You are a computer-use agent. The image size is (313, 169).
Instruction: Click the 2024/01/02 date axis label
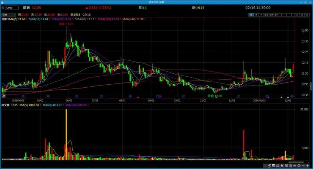[259, 101]
